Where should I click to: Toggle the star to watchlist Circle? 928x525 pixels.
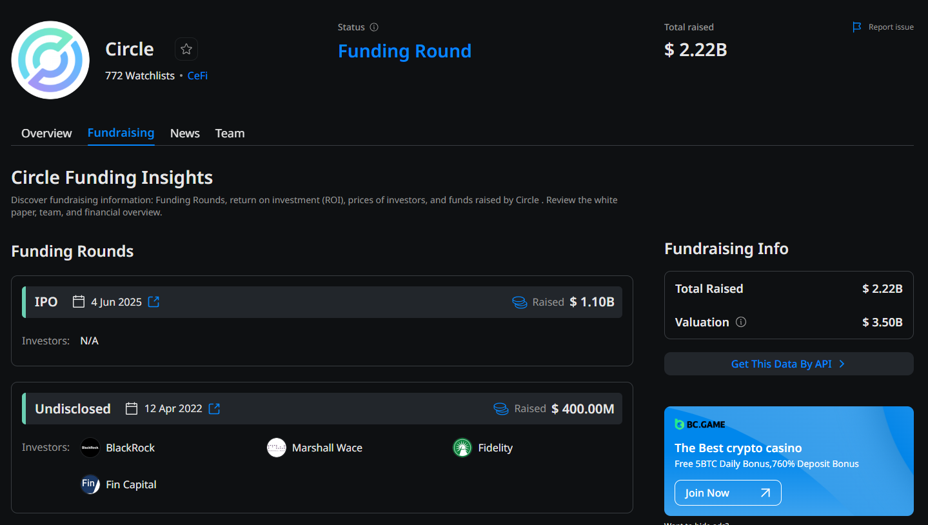click(x=186, y=48)
